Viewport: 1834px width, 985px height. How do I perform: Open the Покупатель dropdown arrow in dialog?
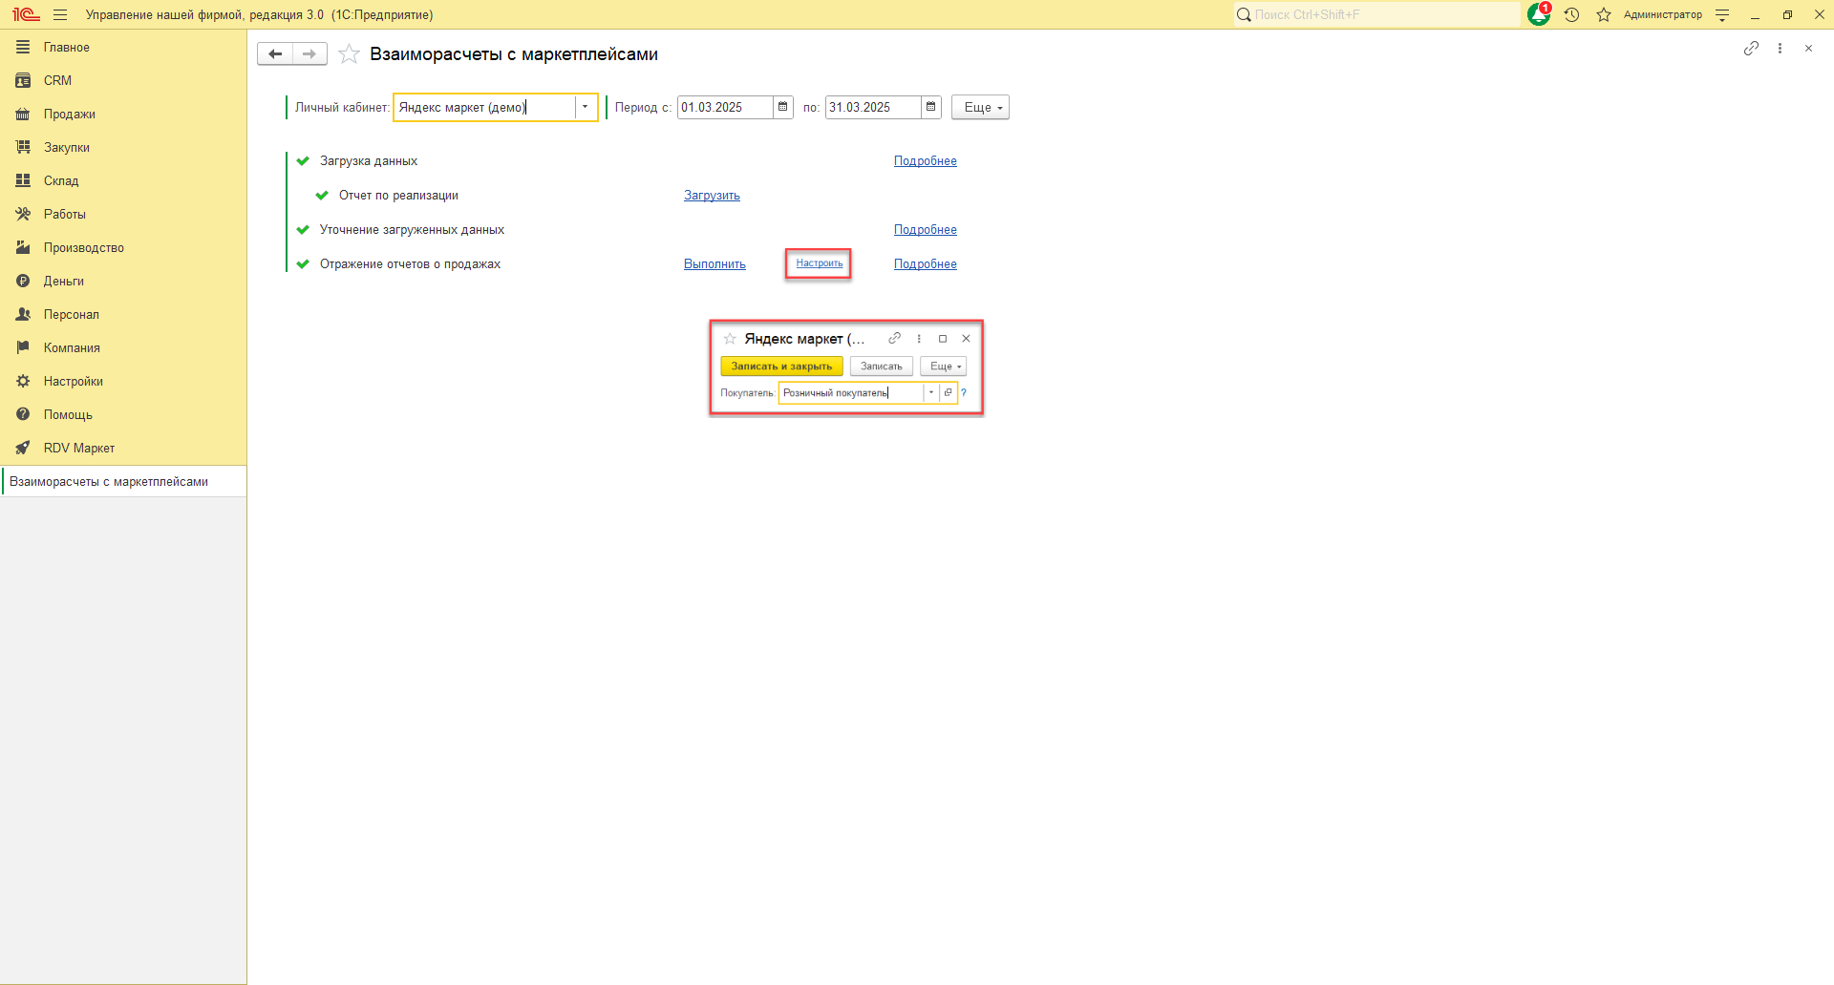931,392
